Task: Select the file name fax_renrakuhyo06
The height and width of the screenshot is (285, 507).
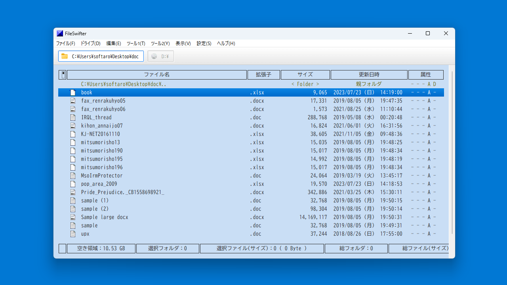Action: (103, 109)
